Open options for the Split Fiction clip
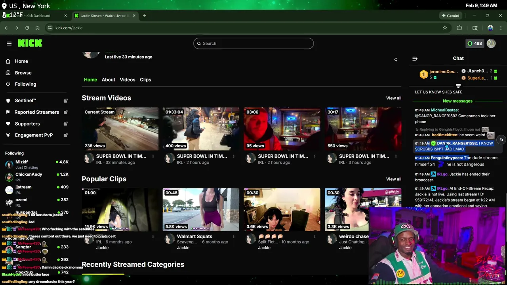The image size is (507, 285). [x=315, y=237]
